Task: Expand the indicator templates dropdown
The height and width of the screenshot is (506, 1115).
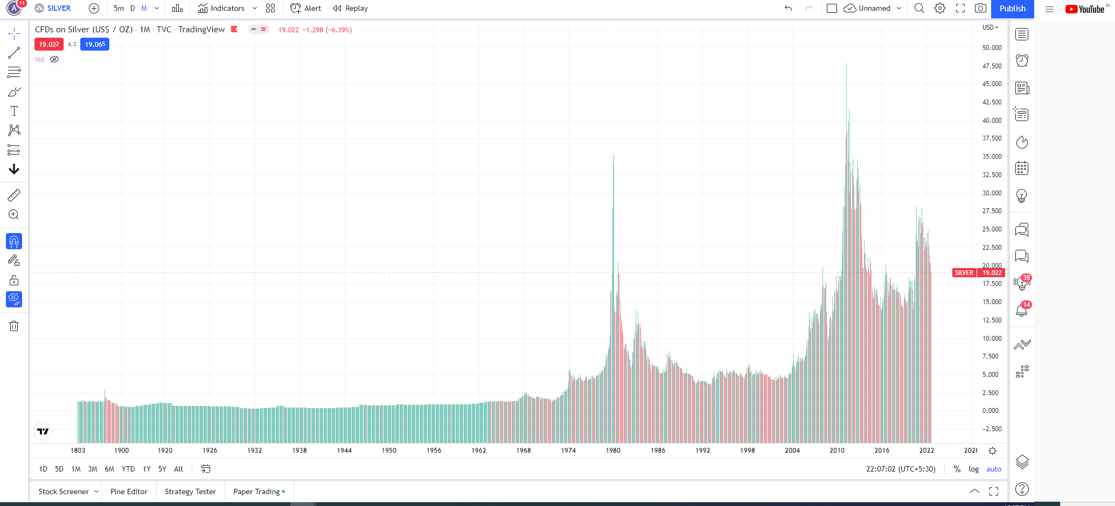Action: tap(255, 8)
